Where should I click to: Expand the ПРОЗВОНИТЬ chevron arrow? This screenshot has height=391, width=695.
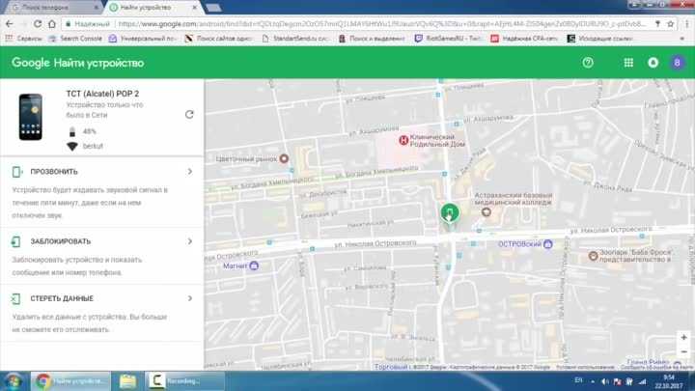(190, 171)
